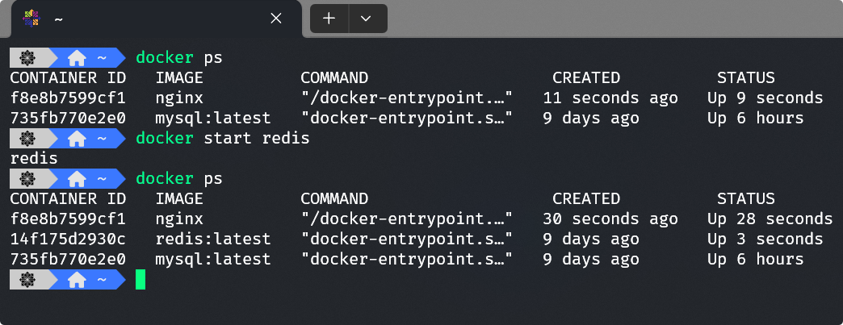Click the redis:latest image name
The height and width of the screenshot is (325, 843).
coord(213,239)
